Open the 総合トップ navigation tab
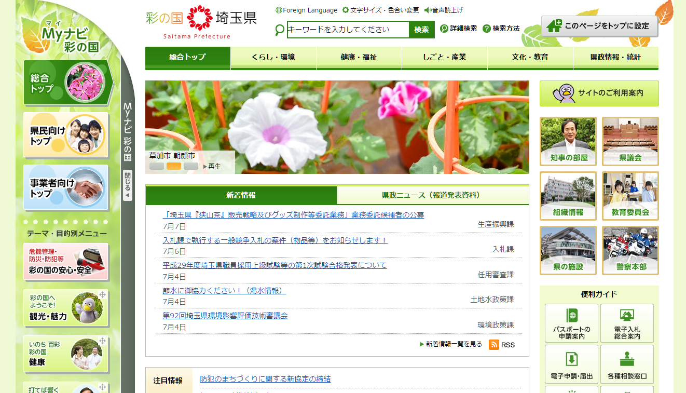This screenshot has width=686, height=393. point(188,58)
